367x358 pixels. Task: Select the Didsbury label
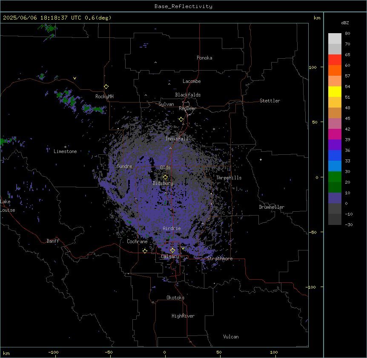(x=163, y=183)
